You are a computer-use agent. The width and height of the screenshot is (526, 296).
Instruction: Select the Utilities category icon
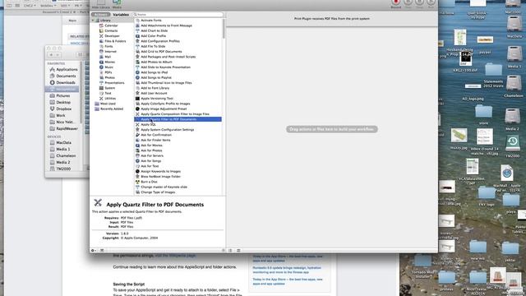point(101,99)
